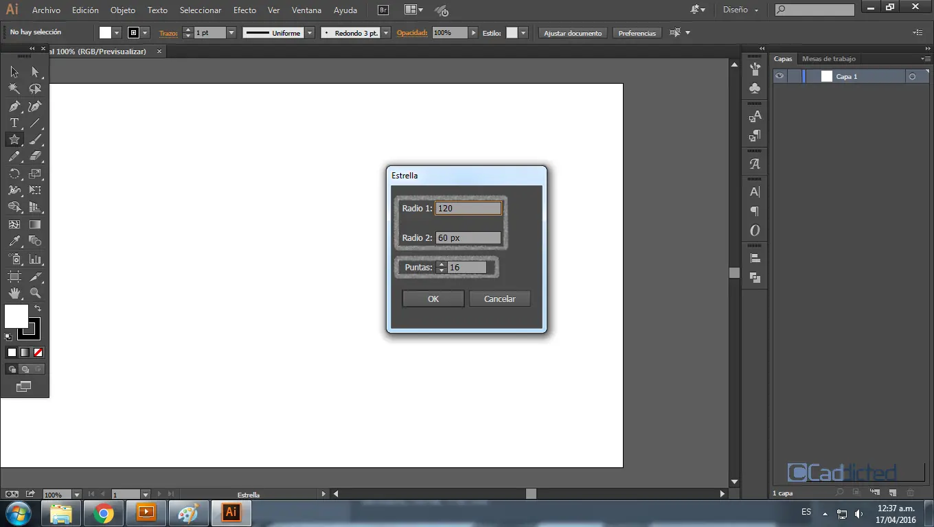Select the Free Transform tool
The width and height of the screenshot is (934, 527).
coord(35,190)
